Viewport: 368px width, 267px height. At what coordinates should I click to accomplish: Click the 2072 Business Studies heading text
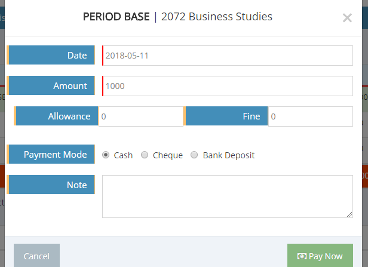click(x=217, y=17)
